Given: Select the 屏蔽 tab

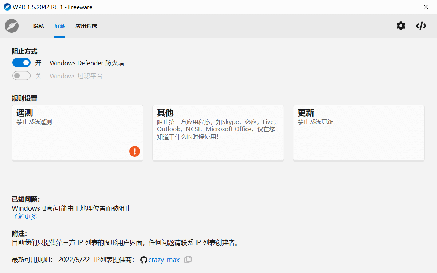Looking at the screenshot, I should coord(60,26).
